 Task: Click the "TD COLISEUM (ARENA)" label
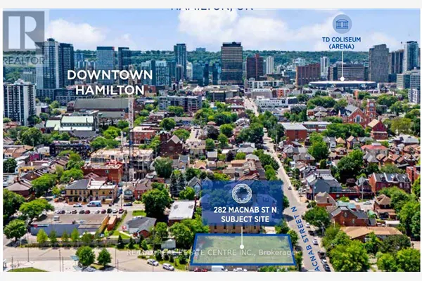pos(342,43)
